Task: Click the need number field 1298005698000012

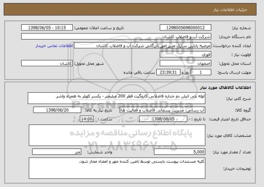Action: point(185,28)
